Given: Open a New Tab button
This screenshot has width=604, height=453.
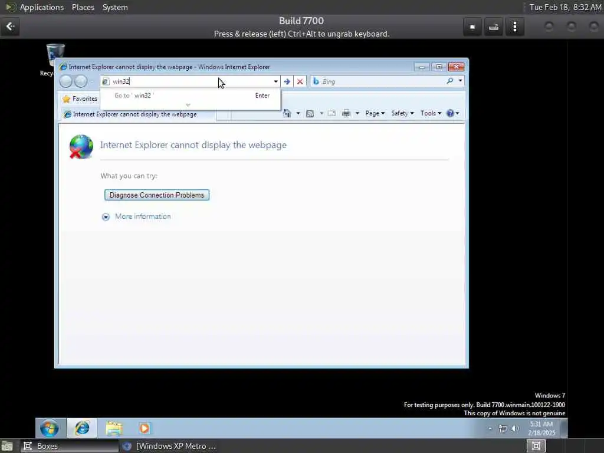Looking at the screenshot, I should tap(224, 115).
